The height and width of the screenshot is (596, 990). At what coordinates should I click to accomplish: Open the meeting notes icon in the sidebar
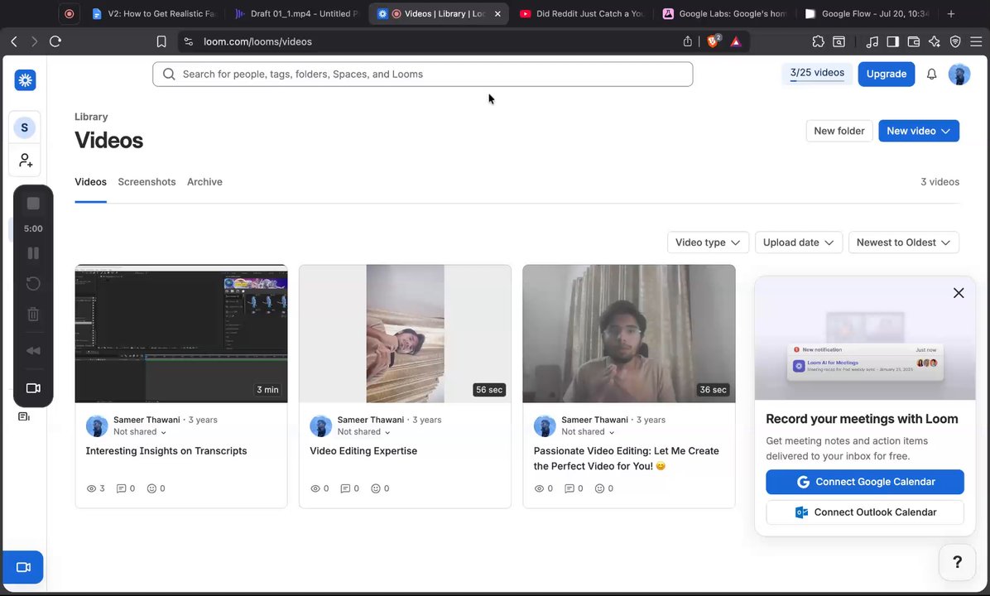click(x=24, y=416)
